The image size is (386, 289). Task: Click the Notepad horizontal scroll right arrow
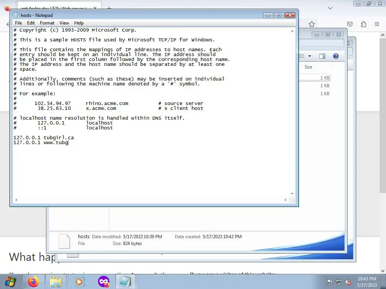pyautogui.click(x=286, y=200)
